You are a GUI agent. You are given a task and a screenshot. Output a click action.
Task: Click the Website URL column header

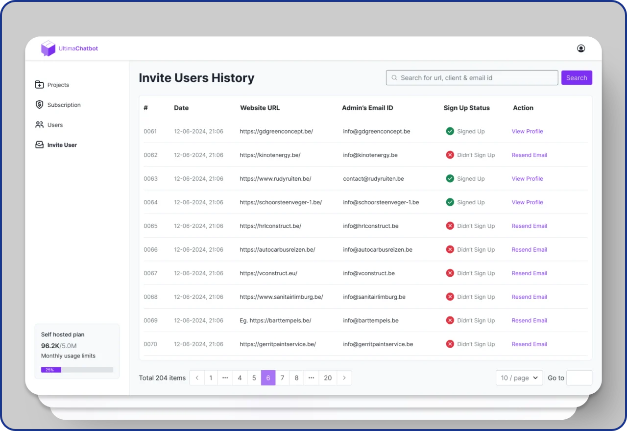(260, 108)
